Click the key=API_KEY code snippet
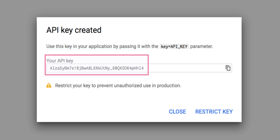The image size is (280, 140). coord(174,47)
